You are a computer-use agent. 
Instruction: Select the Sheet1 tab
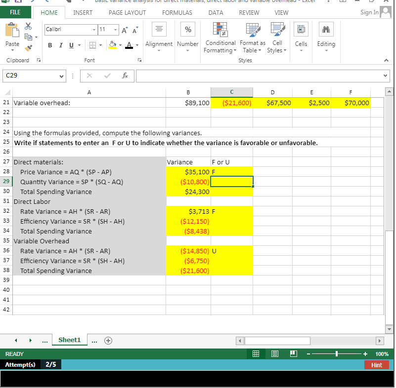[x=69, y=340]
